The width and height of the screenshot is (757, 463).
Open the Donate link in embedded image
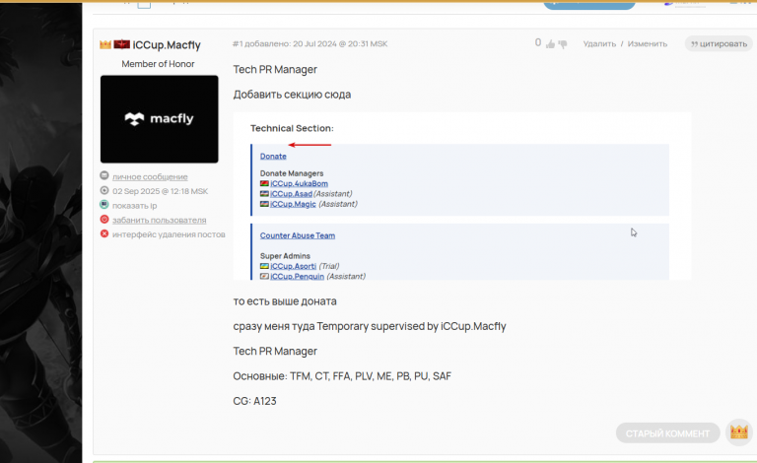coord(273,157)
